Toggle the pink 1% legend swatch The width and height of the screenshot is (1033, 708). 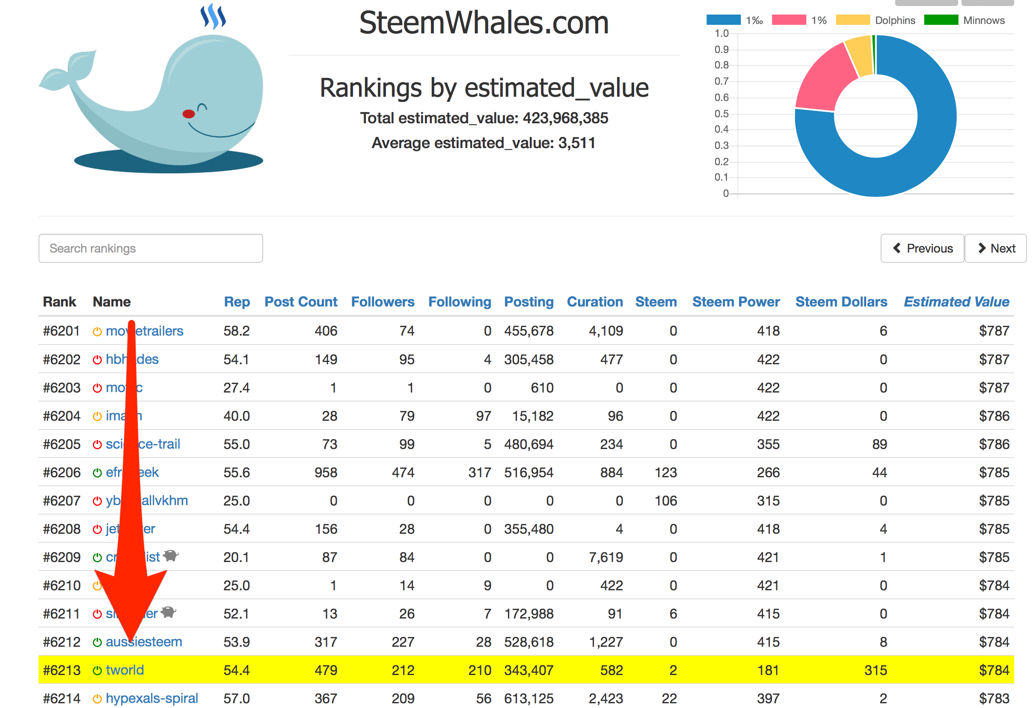(x=789, y=20)
